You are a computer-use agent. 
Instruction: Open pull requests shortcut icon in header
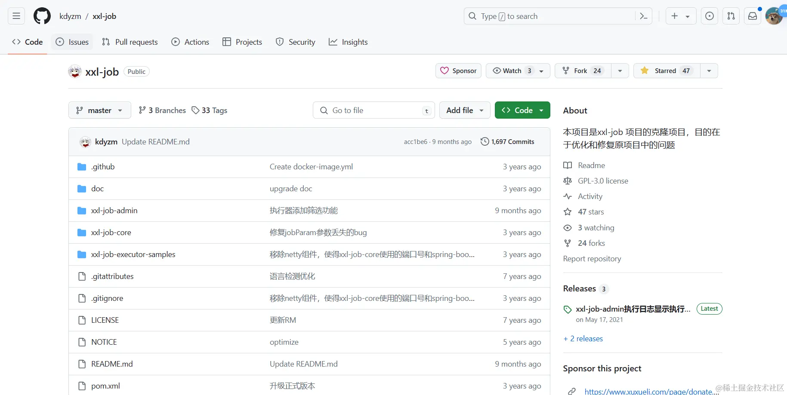(731, 16)
